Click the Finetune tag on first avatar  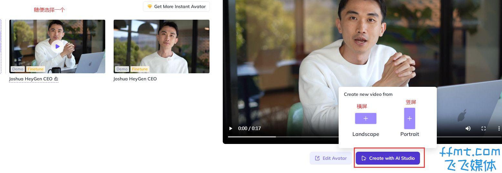pos(35,69)
